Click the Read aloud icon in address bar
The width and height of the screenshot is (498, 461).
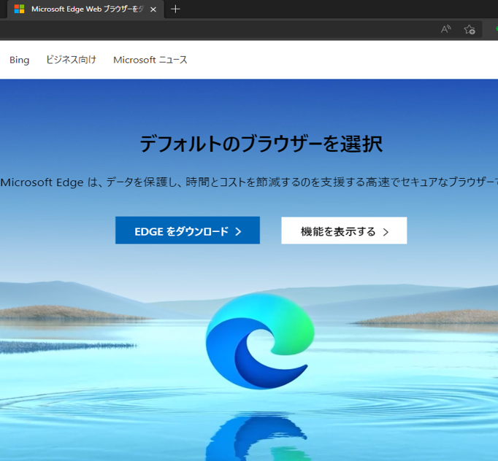(446, 29)
